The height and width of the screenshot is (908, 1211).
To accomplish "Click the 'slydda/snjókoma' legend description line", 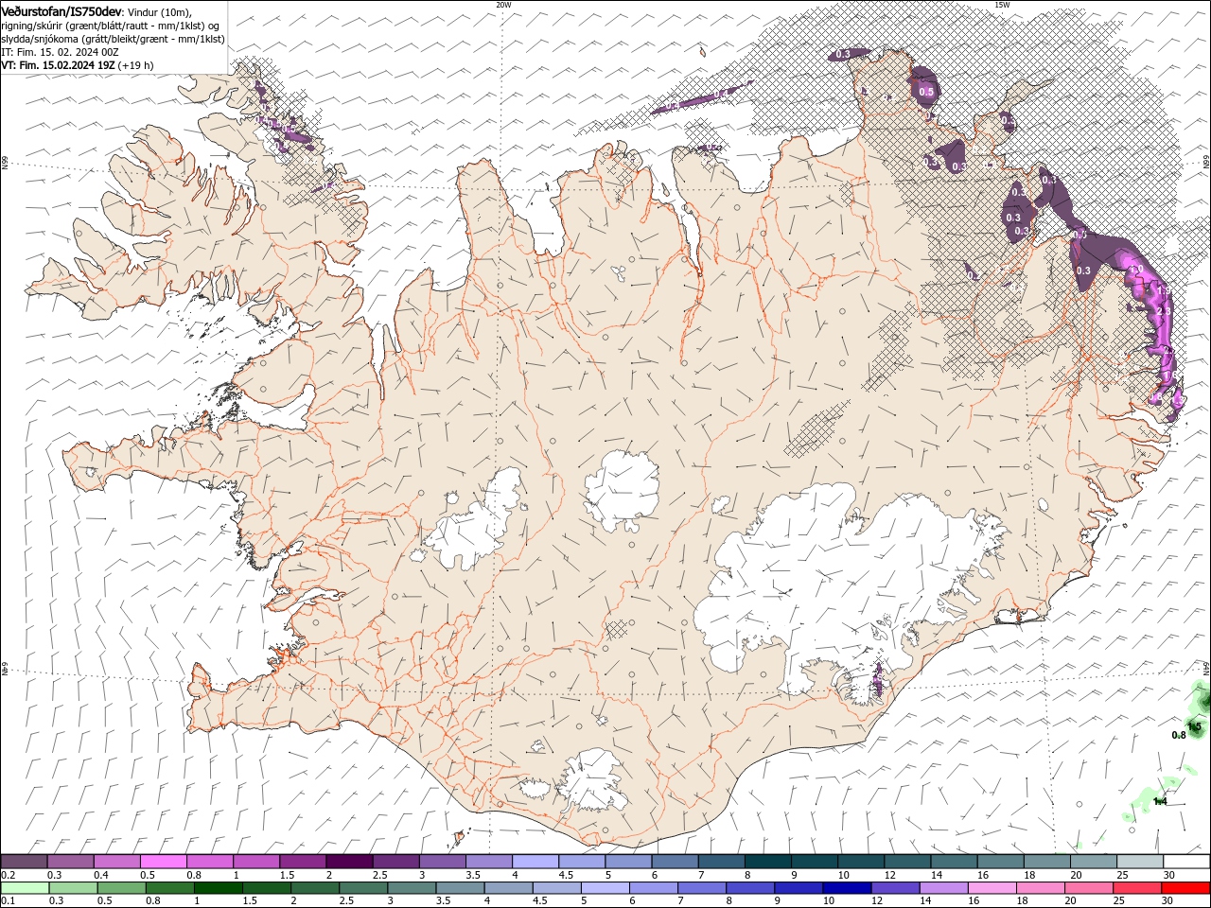I will coord(113,39).
